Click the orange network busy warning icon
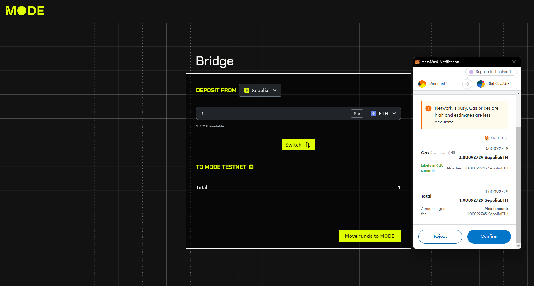 (x=428, y=108)
